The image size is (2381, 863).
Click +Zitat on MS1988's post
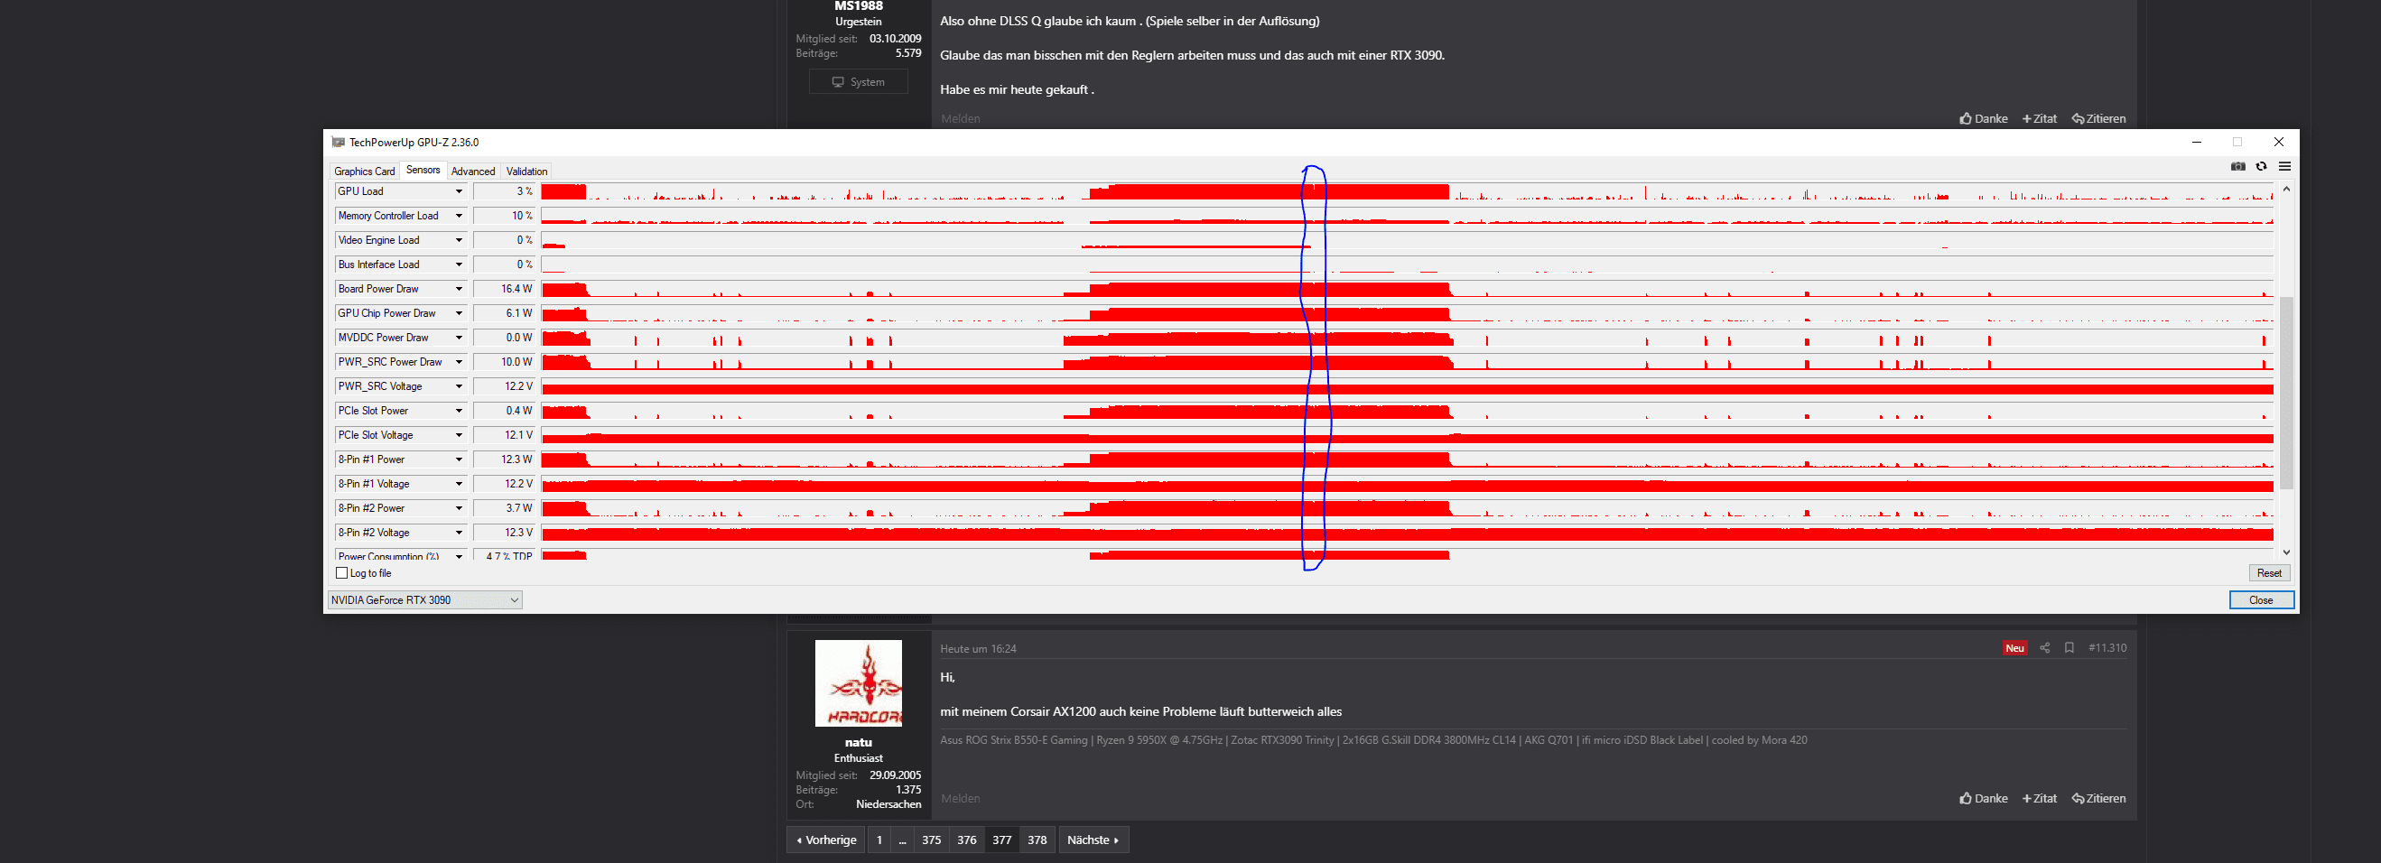(x=2039, y=118)
